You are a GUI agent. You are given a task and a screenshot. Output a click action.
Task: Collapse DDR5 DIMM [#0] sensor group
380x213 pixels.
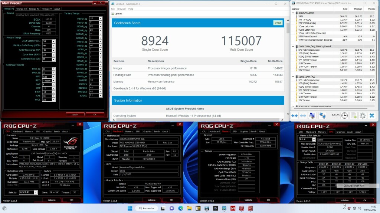293,46
